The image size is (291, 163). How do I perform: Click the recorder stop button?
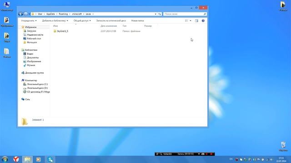(211, 154)
